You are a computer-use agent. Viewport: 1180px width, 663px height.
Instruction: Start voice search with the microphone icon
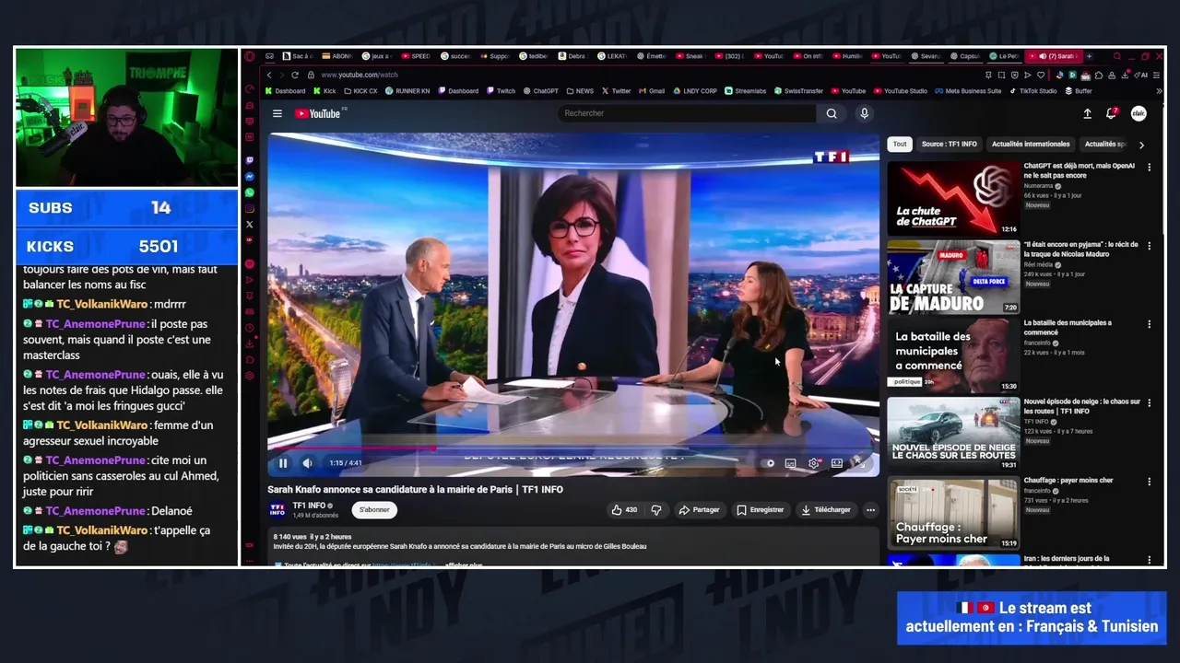(x=864, y=113)
